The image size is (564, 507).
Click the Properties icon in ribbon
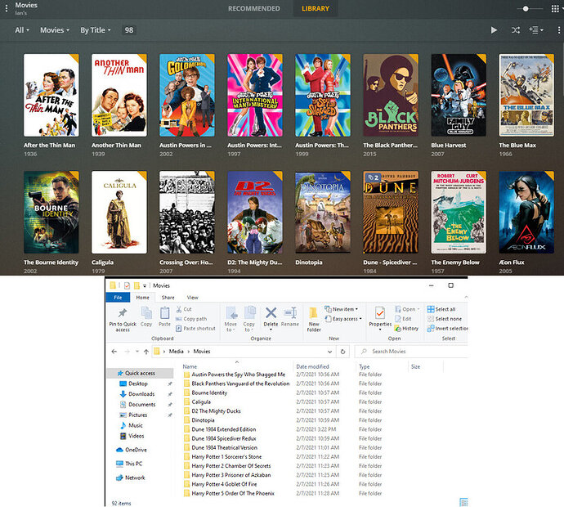tap(380, 314)
